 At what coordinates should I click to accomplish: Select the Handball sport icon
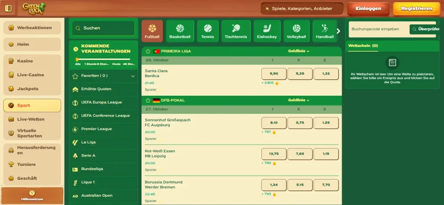point(325,31)
